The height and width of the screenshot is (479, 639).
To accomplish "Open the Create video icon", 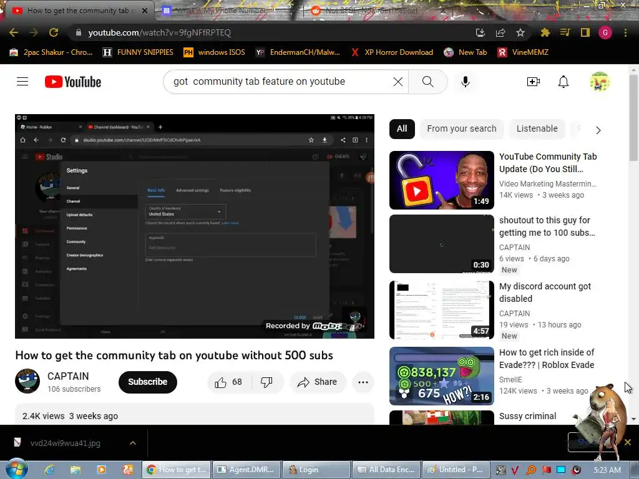I will 533,82.
